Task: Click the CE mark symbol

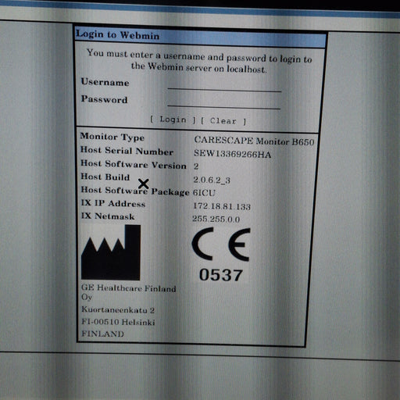Action: coord(221,244)
